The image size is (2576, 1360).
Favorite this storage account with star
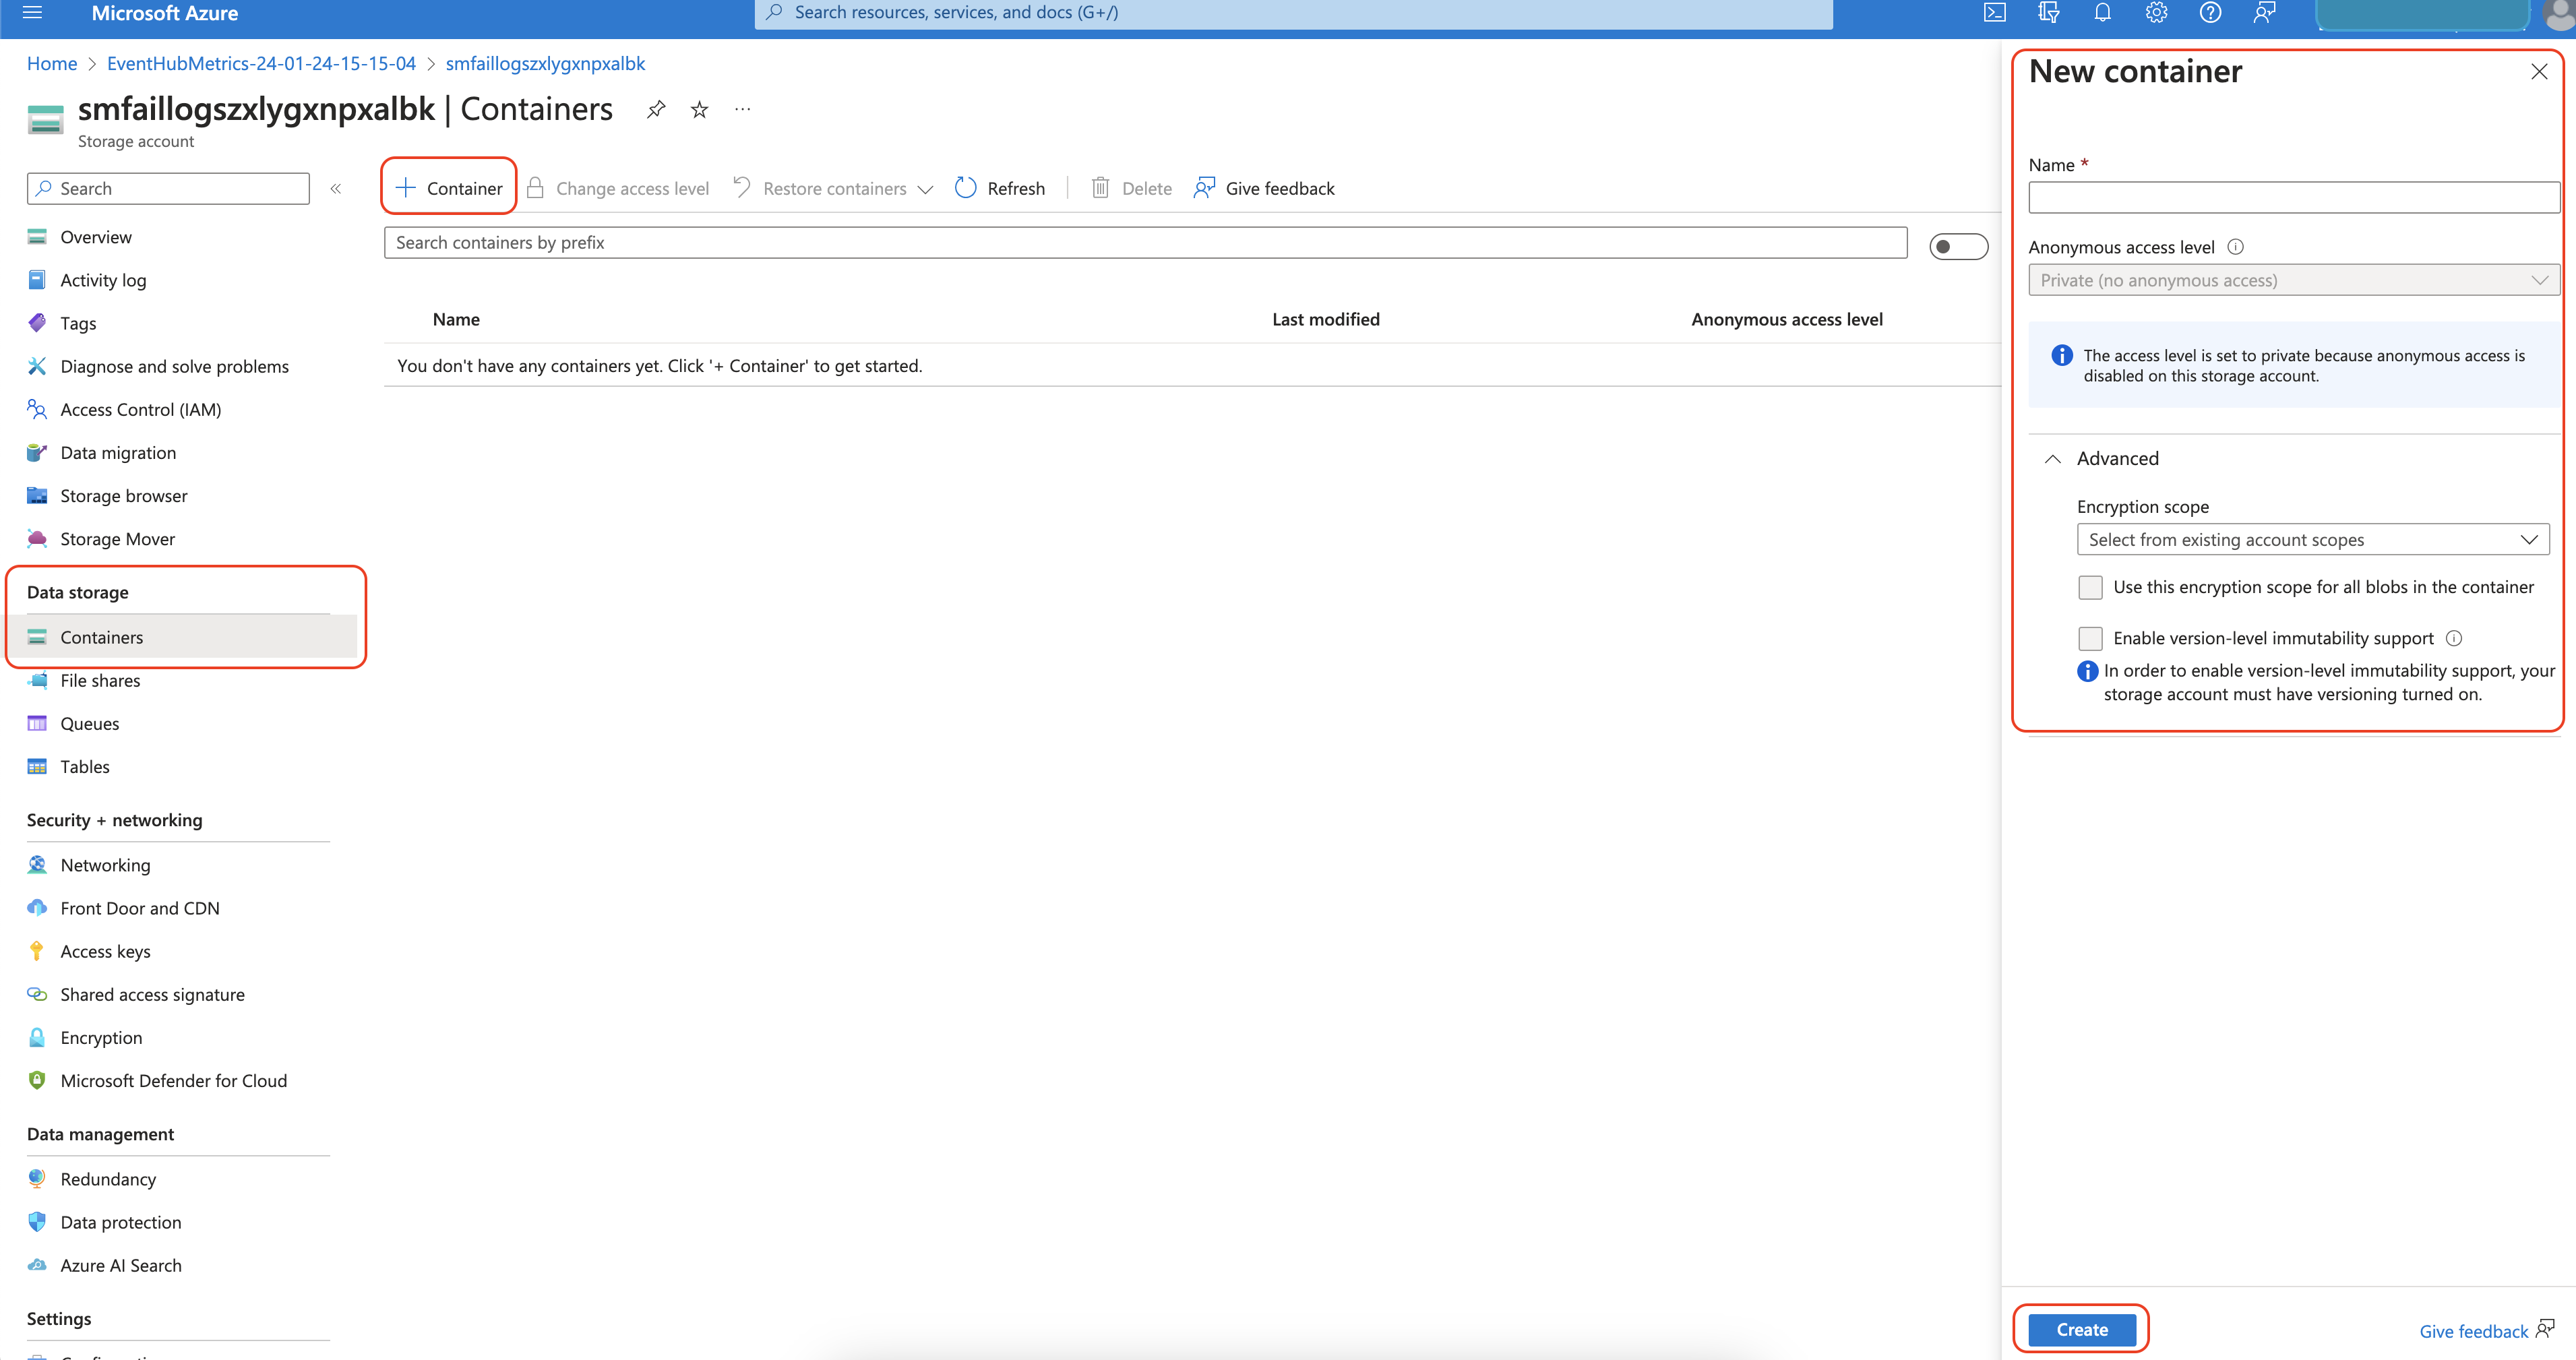699,110
